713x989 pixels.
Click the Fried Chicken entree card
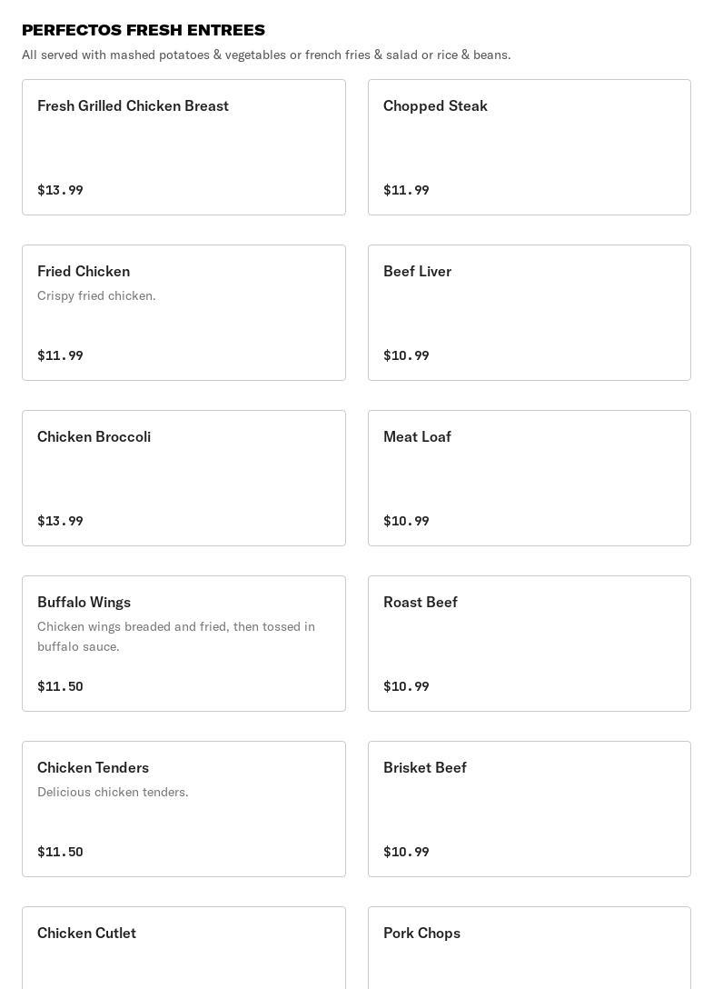tap(183, 312)
